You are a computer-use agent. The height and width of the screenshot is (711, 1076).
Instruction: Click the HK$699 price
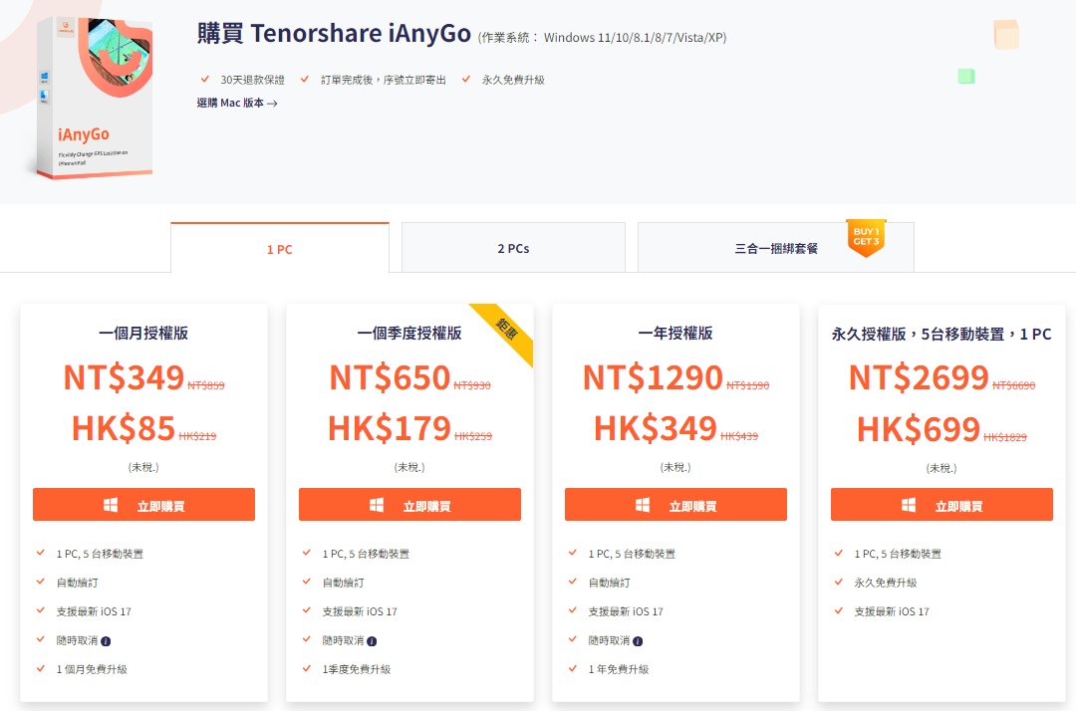coord(919,429)
